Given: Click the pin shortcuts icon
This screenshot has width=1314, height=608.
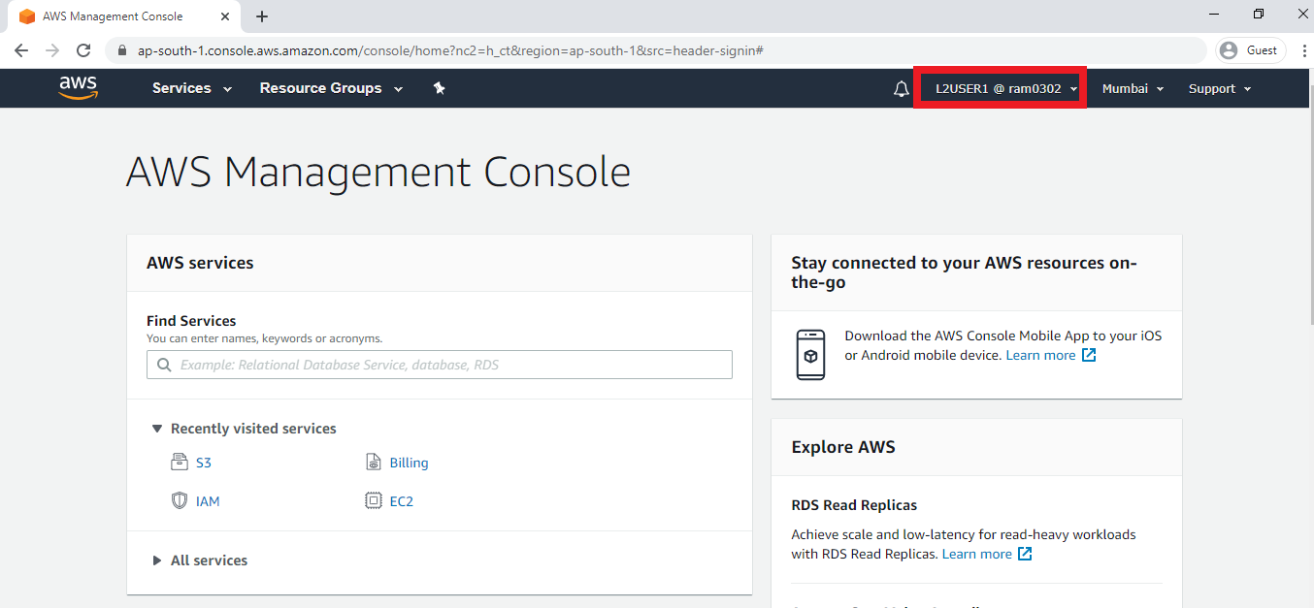Looking at the screenshot, I should pyautogui.click(x=439, y=88).
